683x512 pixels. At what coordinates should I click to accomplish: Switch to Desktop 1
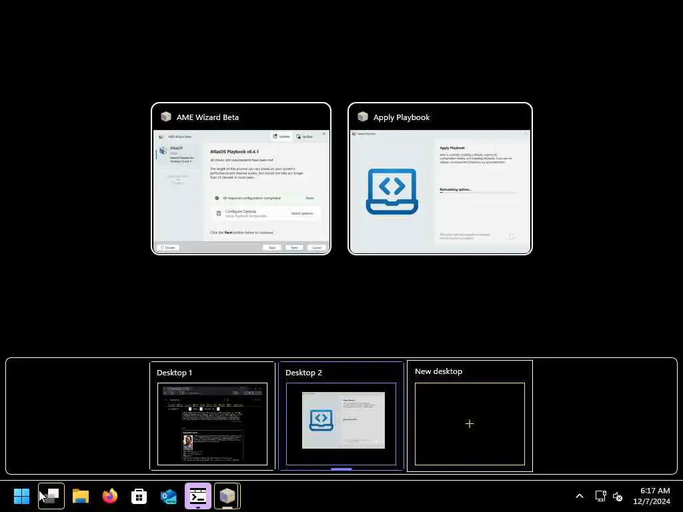pos(212,416)
